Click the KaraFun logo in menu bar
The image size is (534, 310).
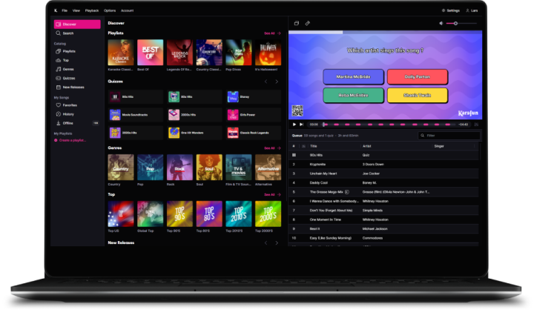[56, 10]
